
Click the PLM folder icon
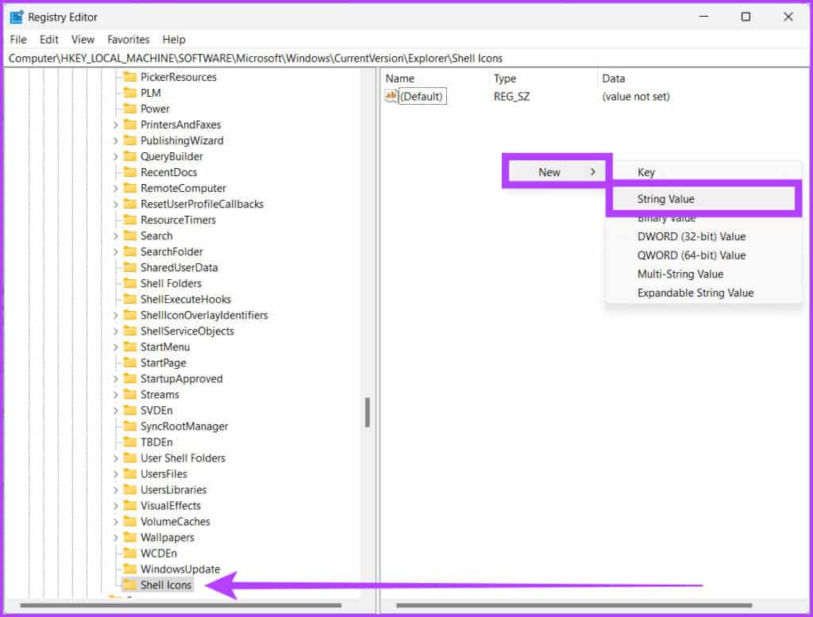[x=129, y=94]
